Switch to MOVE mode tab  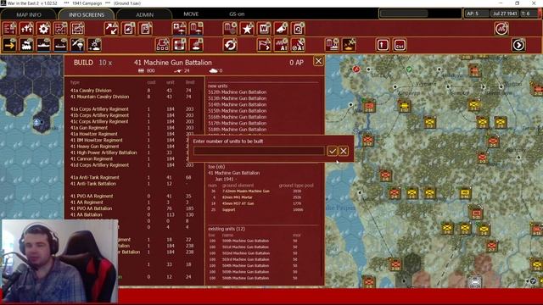click(x=191, y=14)
